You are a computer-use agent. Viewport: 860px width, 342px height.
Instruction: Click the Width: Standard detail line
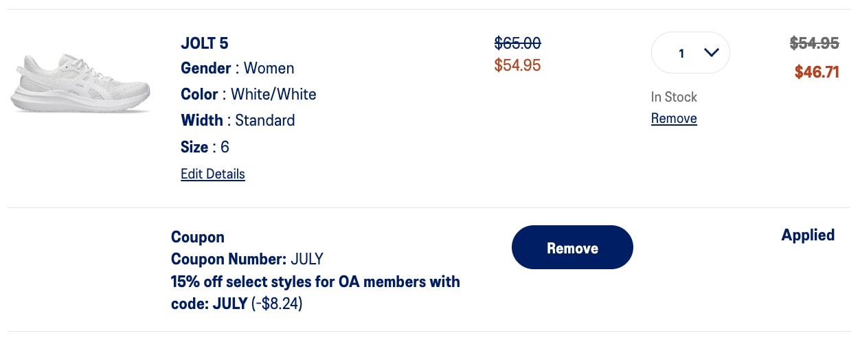pyautogui.click(x=238, y=120)
